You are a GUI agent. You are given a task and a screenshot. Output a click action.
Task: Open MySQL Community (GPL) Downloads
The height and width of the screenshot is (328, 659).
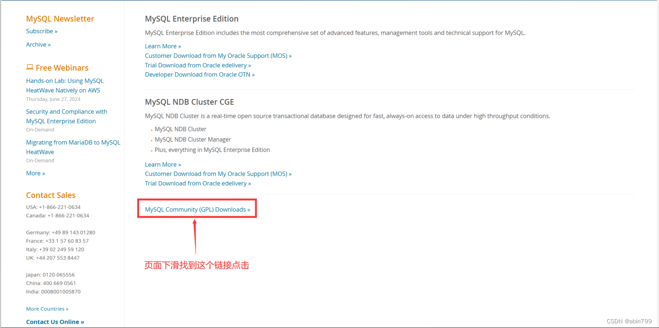click(196, 209)
